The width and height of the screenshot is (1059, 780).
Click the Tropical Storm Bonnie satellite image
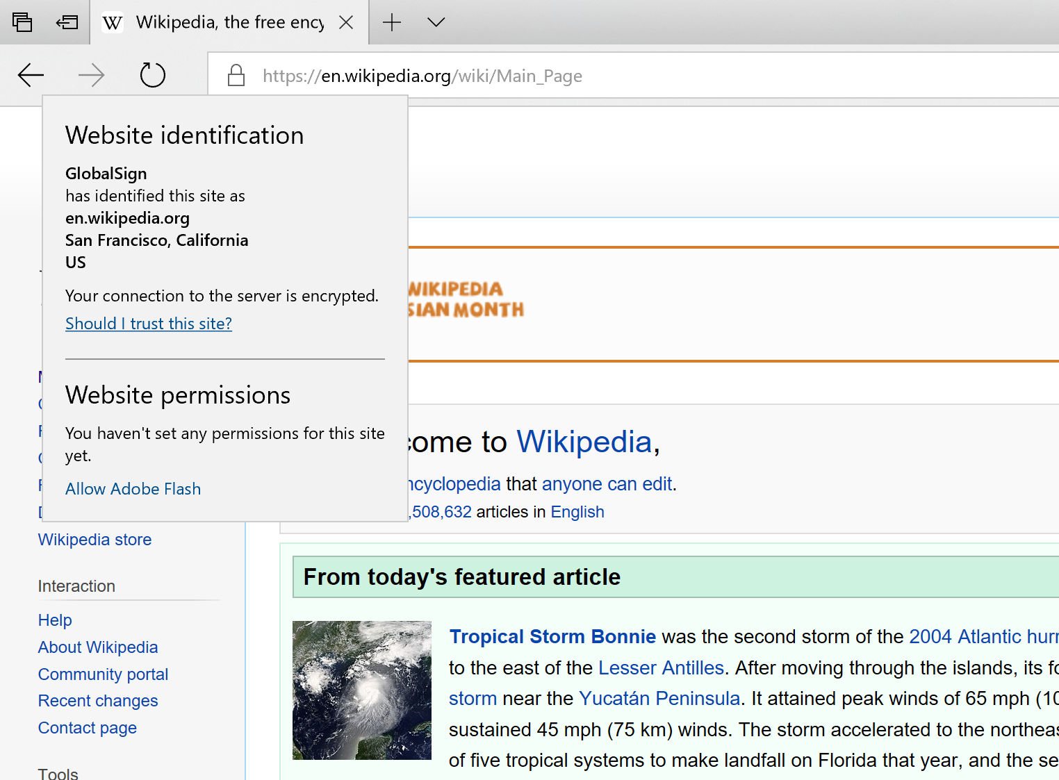point(362,690)
